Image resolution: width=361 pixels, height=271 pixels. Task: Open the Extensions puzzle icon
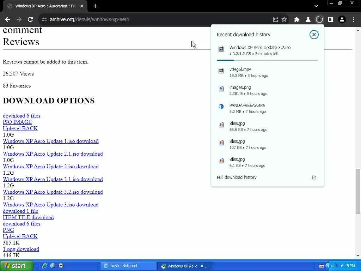297,20
